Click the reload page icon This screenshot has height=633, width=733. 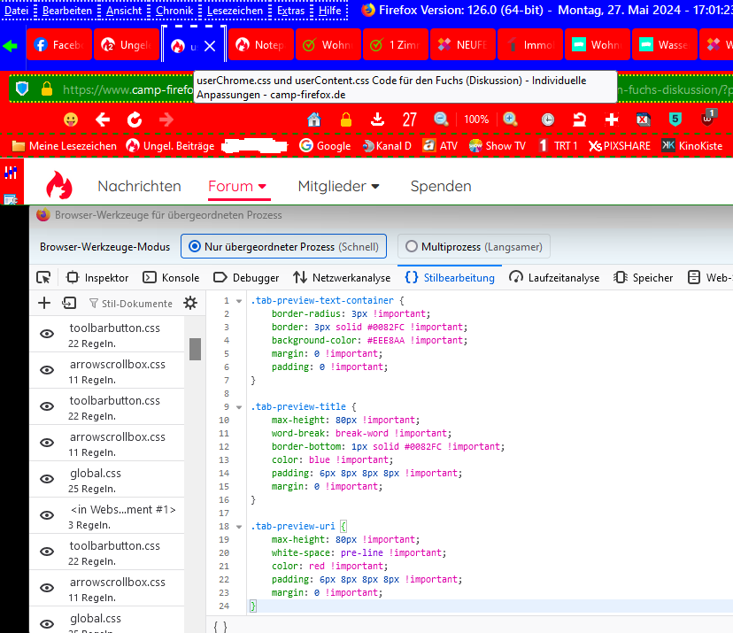pyautogui.click(x=135, y=120)
